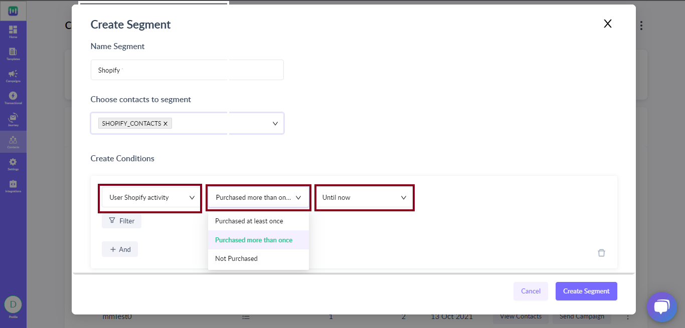This screenshot has height=328, width=685.
Task: Close the Create Segment dialog
Action: (x=608, y=24)
